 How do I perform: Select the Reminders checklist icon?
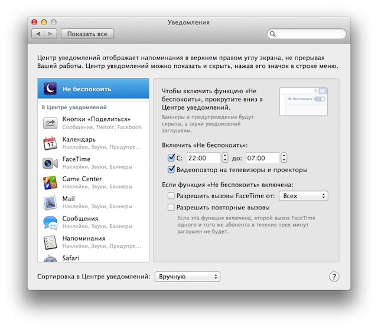(x=50, y=242)
